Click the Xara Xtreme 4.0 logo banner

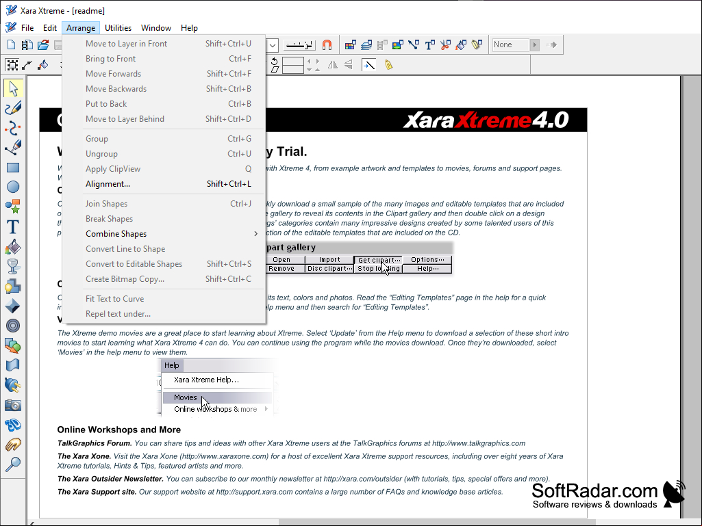coord(486,120)
